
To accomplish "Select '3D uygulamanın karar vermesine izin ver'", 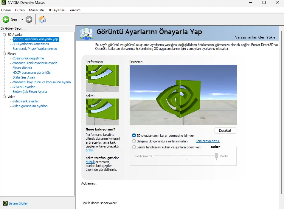I will (x=134, y=136).
